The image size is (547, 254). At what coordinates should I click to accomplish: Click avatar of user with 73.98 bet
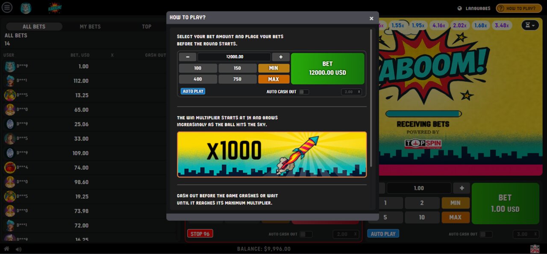[x=10, y=211]
